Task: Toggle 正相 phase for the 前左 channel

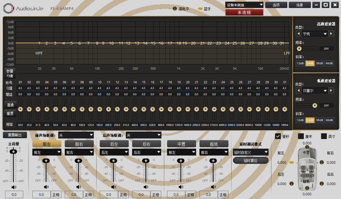Action: [56, 195]
